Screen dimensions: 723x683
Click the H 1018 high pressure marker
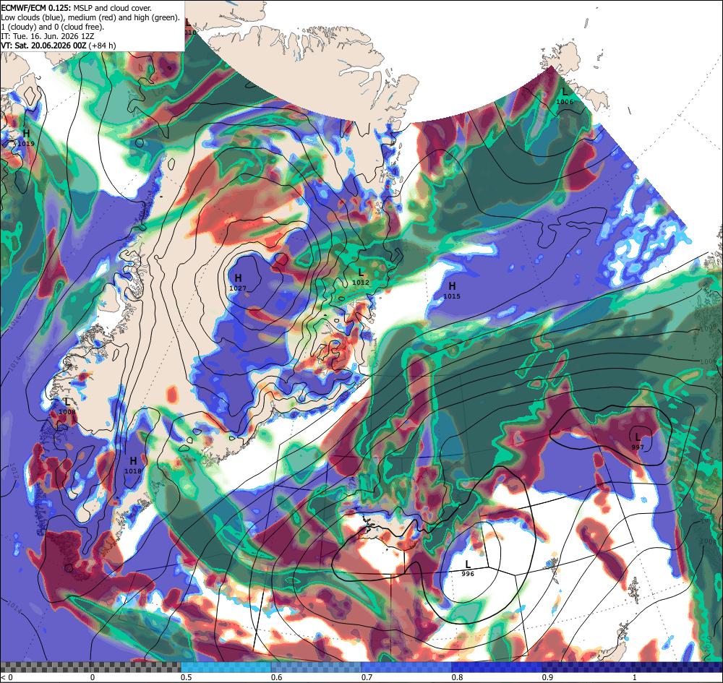click(x=133, y=465)
